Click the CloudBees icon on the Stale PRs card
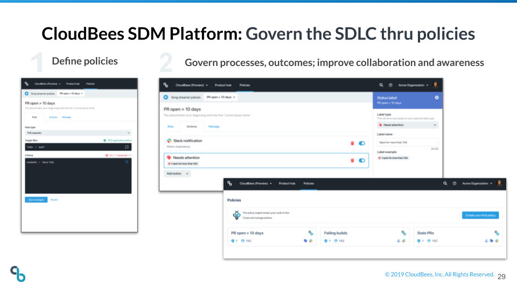Screen dimensions: 517x290 [x=497, y=233]
